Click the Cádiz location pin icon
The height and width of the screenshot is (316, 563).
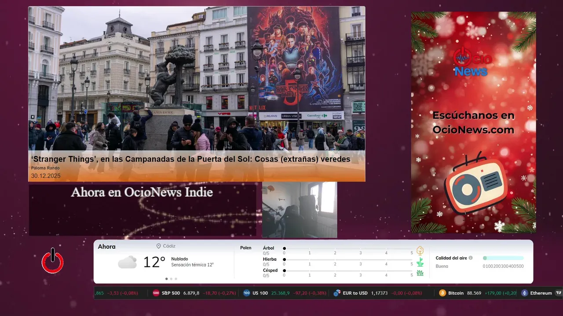tap(158, 246)
